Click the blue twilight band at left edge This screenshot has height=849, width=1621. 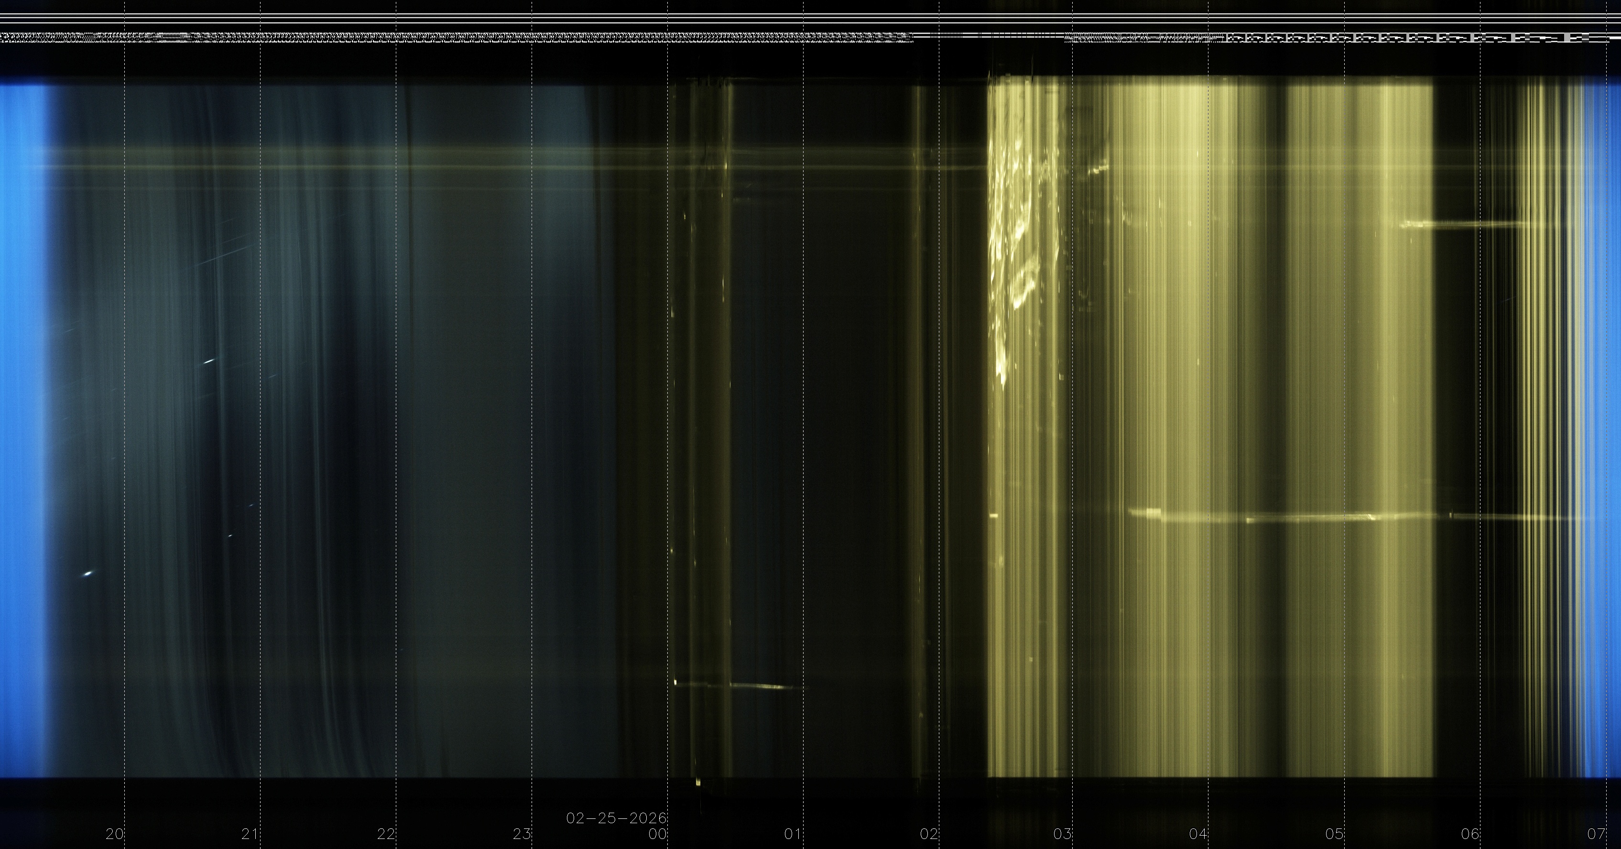coord(22,428)
